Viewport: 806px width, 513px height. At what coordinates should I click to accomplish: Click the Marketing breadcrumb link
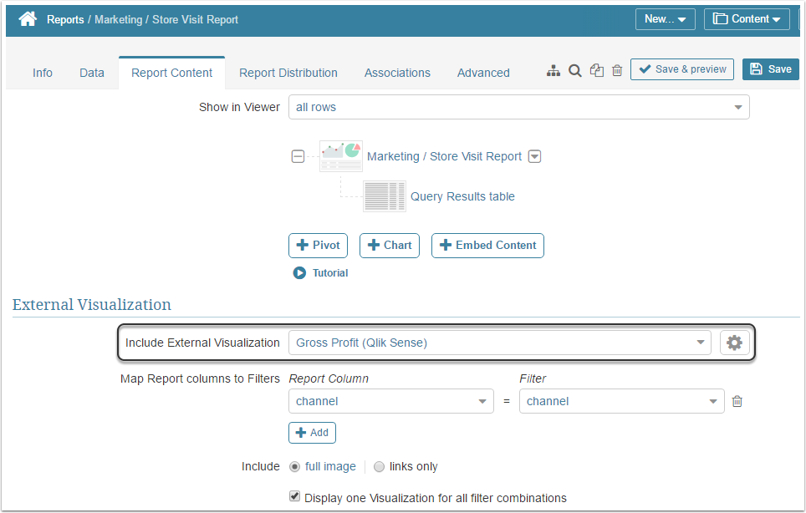(x=118, y=19)
